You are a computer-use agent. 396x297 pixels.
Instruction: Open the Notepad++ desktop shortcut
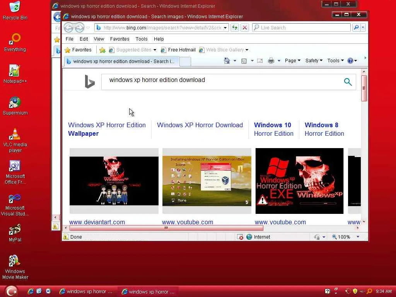point(15,74)
